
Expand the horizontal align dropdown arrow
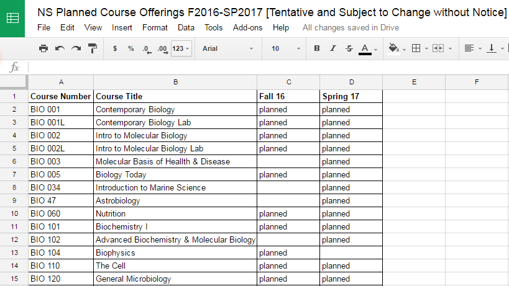point(480,49)
